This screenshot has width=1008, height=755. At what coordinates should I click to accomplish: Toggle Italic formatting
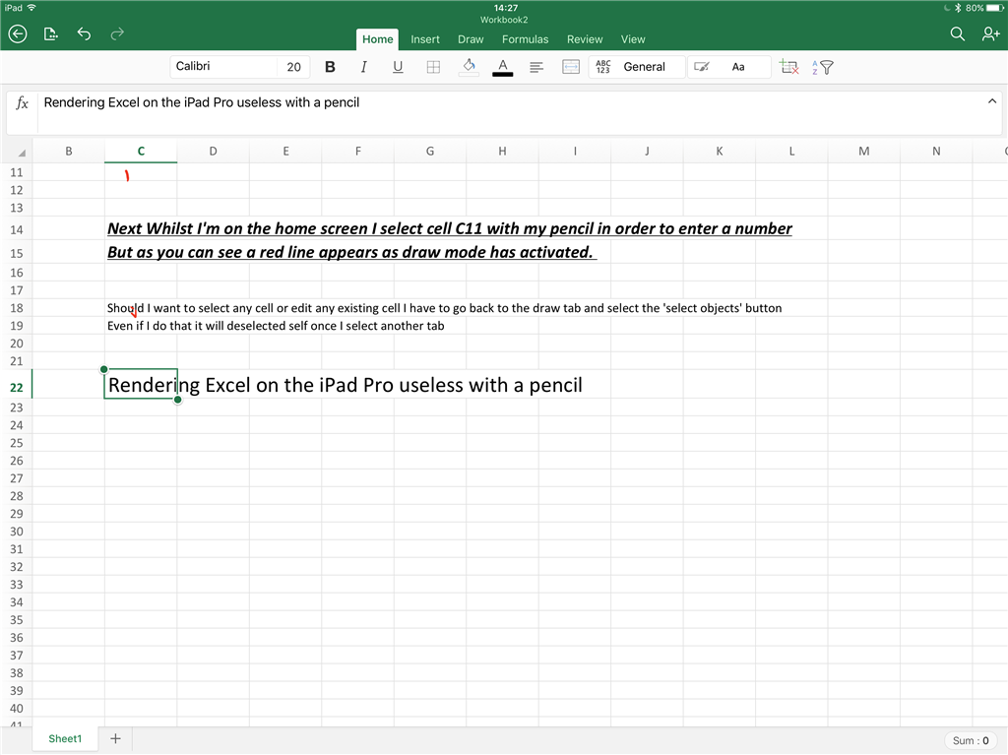click(x=364, y=67)
